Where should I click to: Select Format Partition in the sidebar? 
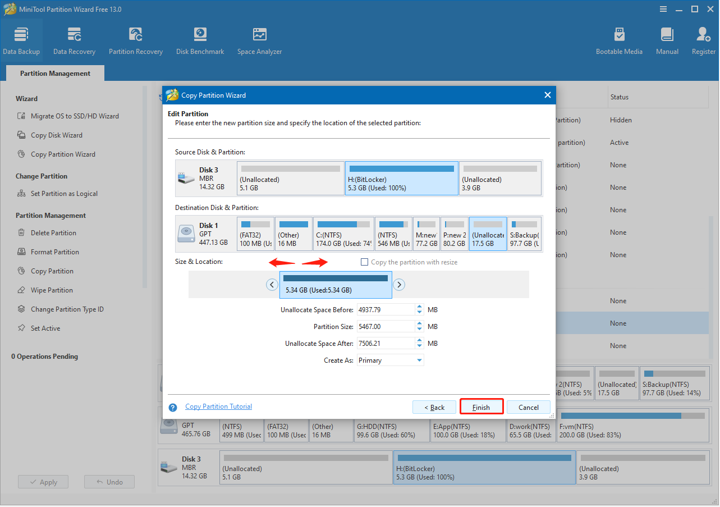[54, 252]
